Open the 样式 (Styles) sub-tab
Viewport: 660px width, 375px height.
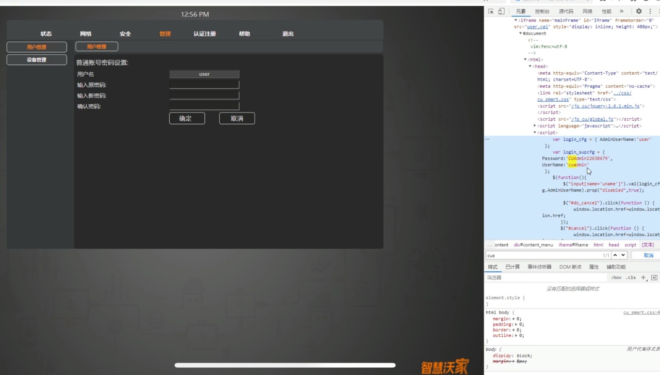[x=493, y=267]
